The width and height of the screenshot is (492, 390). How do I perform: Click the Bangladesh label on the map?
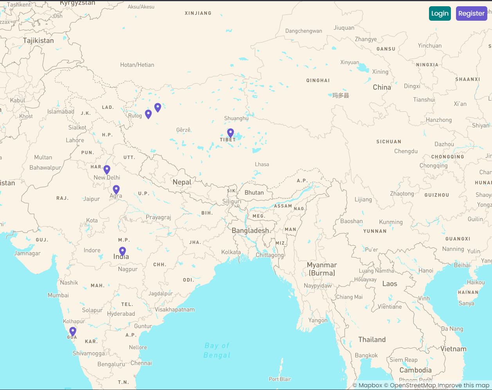point(250,231)
